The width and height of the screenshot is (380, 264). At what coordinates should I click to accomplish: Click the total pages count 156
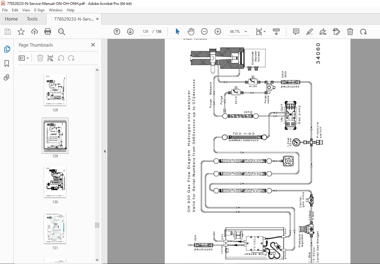click(x=158, y=32)
